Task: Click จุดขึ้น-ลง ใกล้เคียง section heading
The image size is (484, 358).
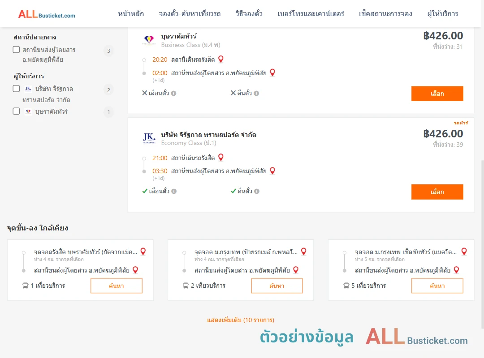Action: coord(37,228)
